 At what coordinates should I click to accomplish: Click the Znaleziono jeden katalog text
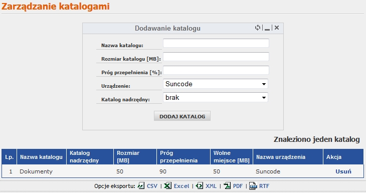pos(316,139)
